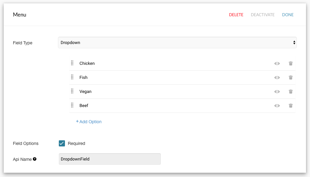Grab the drag handle for Beef
Viewport: 310px width, 177px height.
coord(72,105)
